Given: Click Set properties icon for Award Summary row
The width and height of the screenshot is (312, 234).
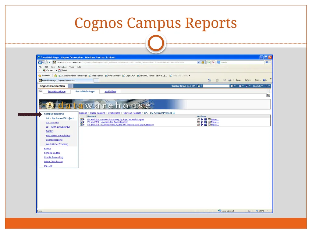Looking at the screenshot, I should click(199, 119).
